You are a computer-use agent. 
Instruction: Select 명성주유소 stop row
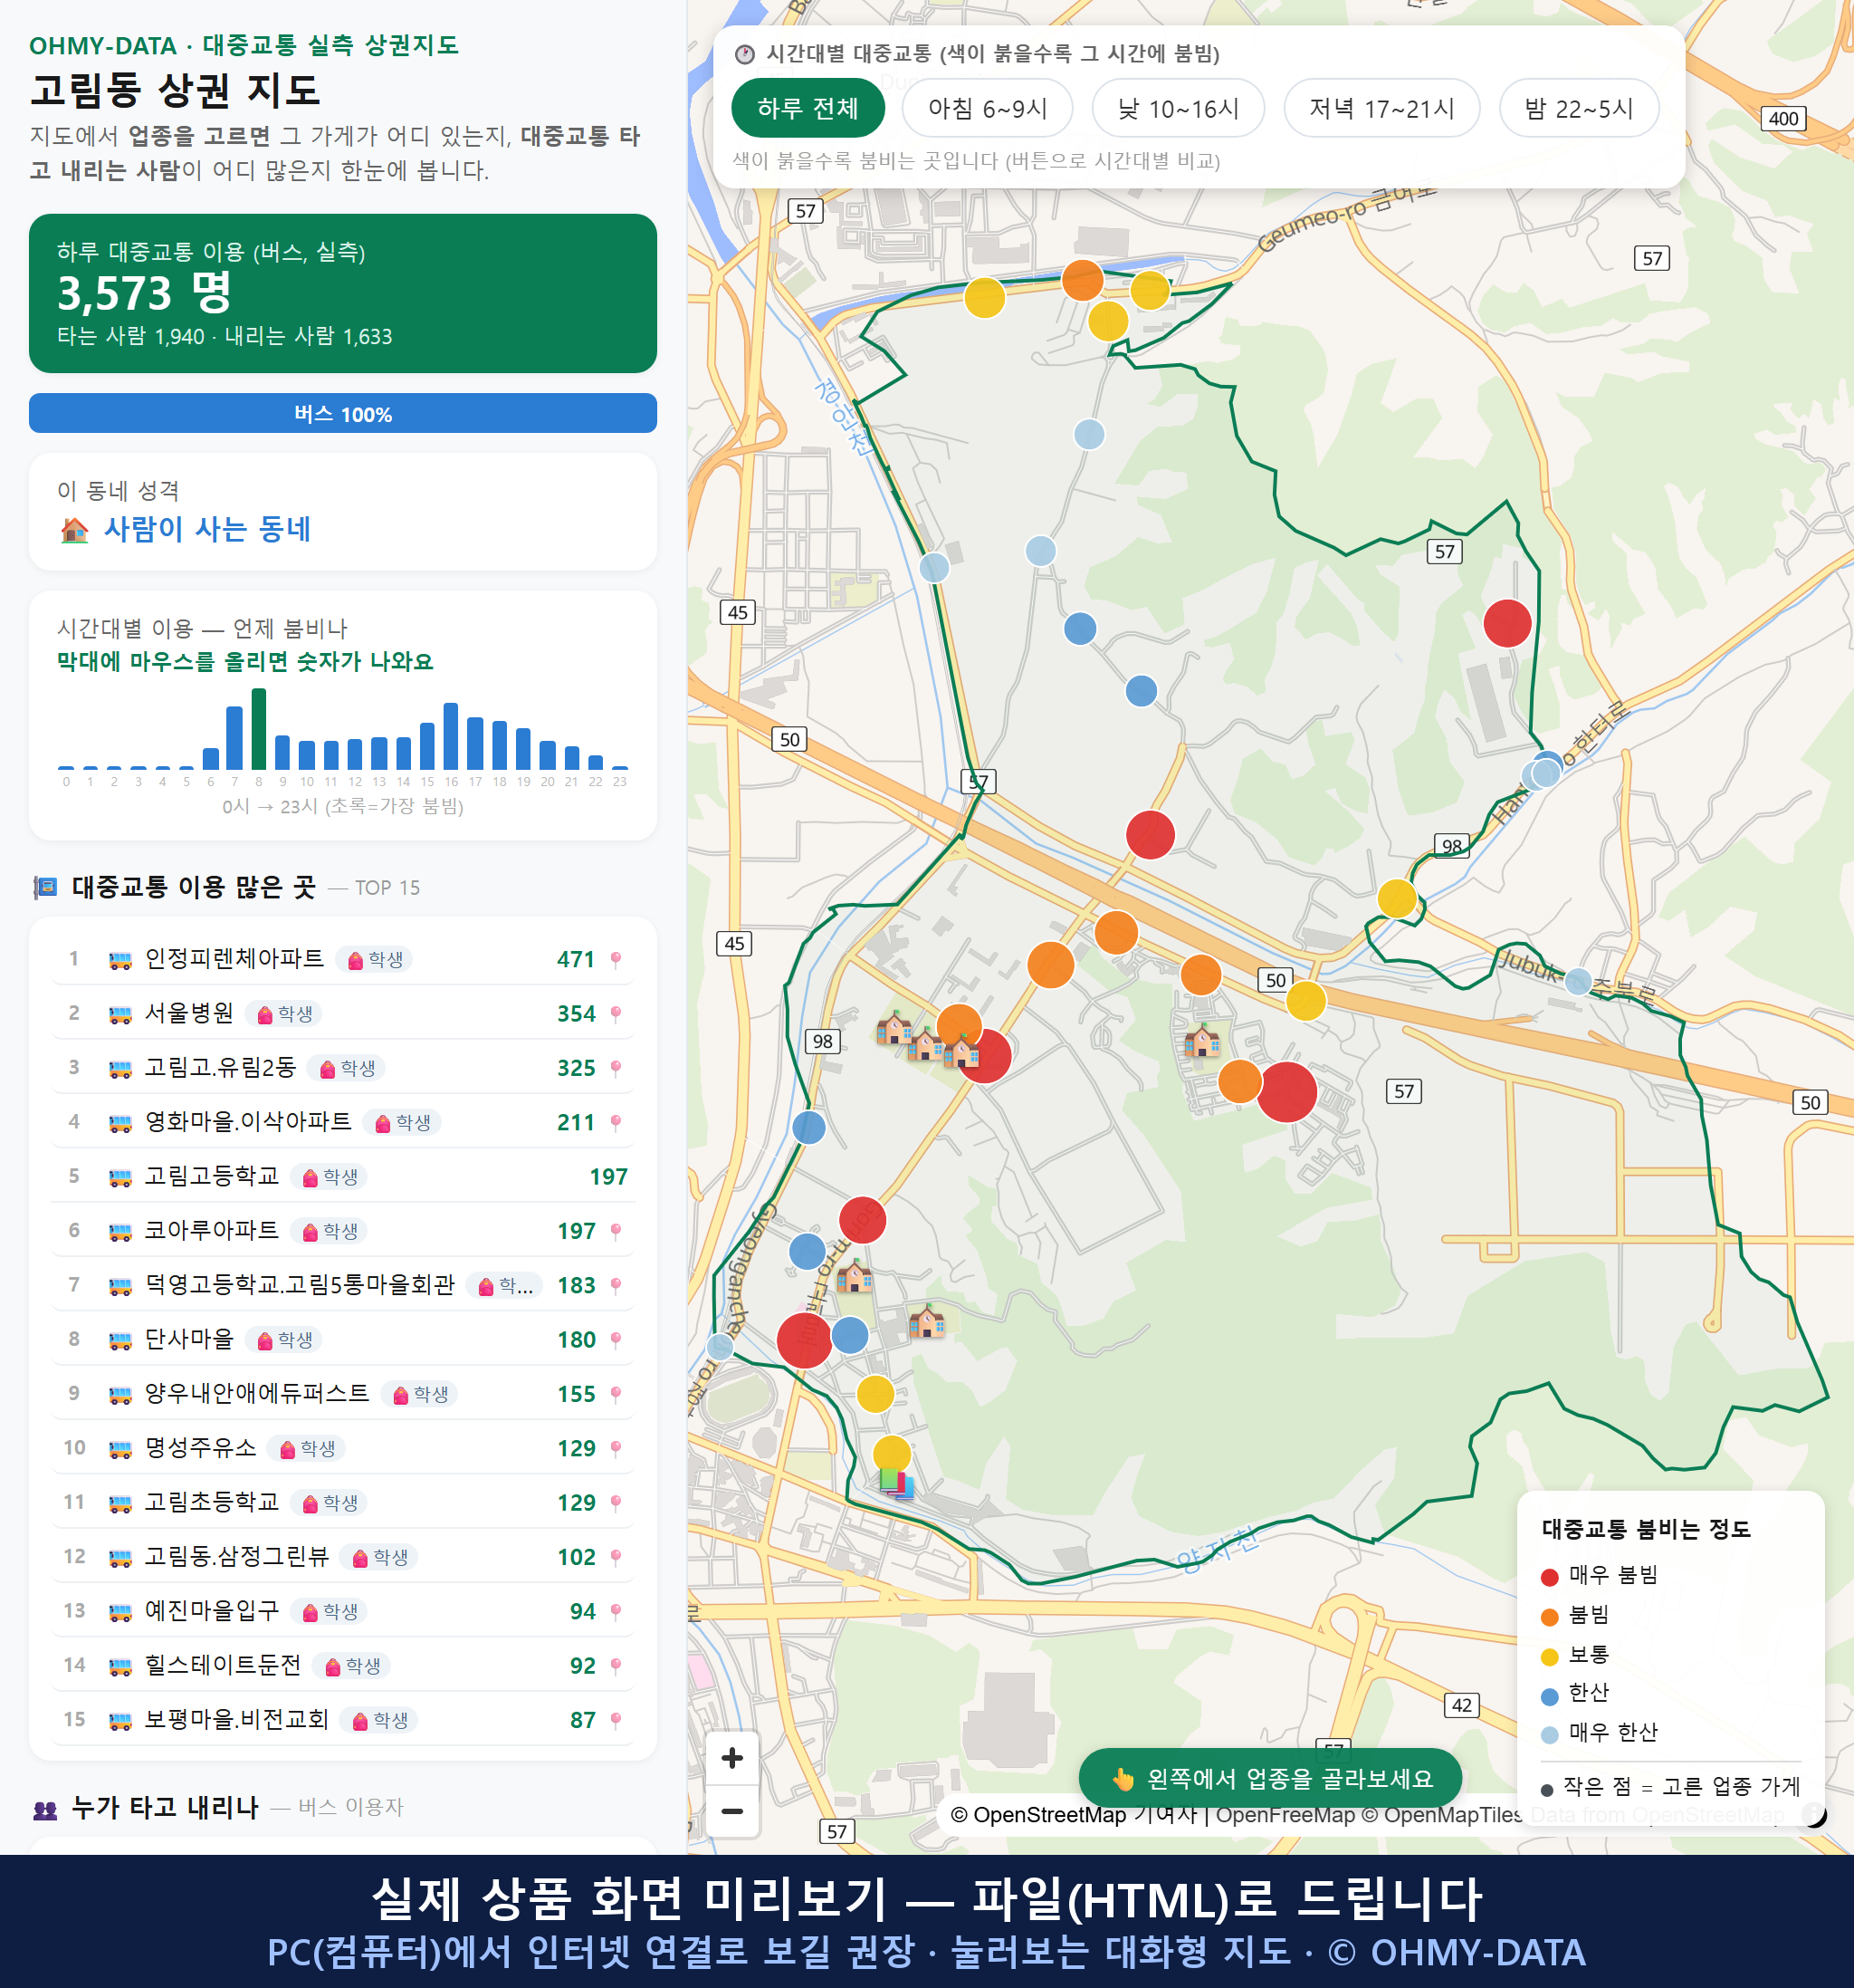[x=342, y=1448]
